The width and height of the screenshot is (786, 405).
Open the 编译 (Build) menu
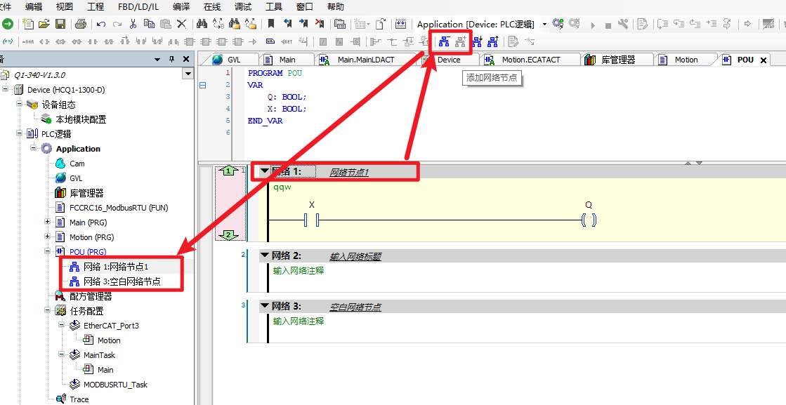click(x=181, y=6)
